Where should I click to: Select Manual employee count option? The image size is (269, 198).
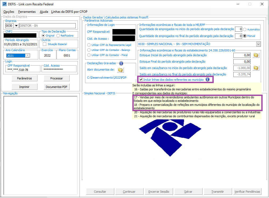click(245, 36)
